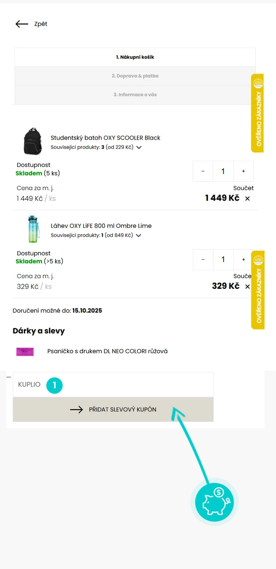Click the KUPLIO coupon code input field
Screen dimensions: 276x569
point(132,385)
